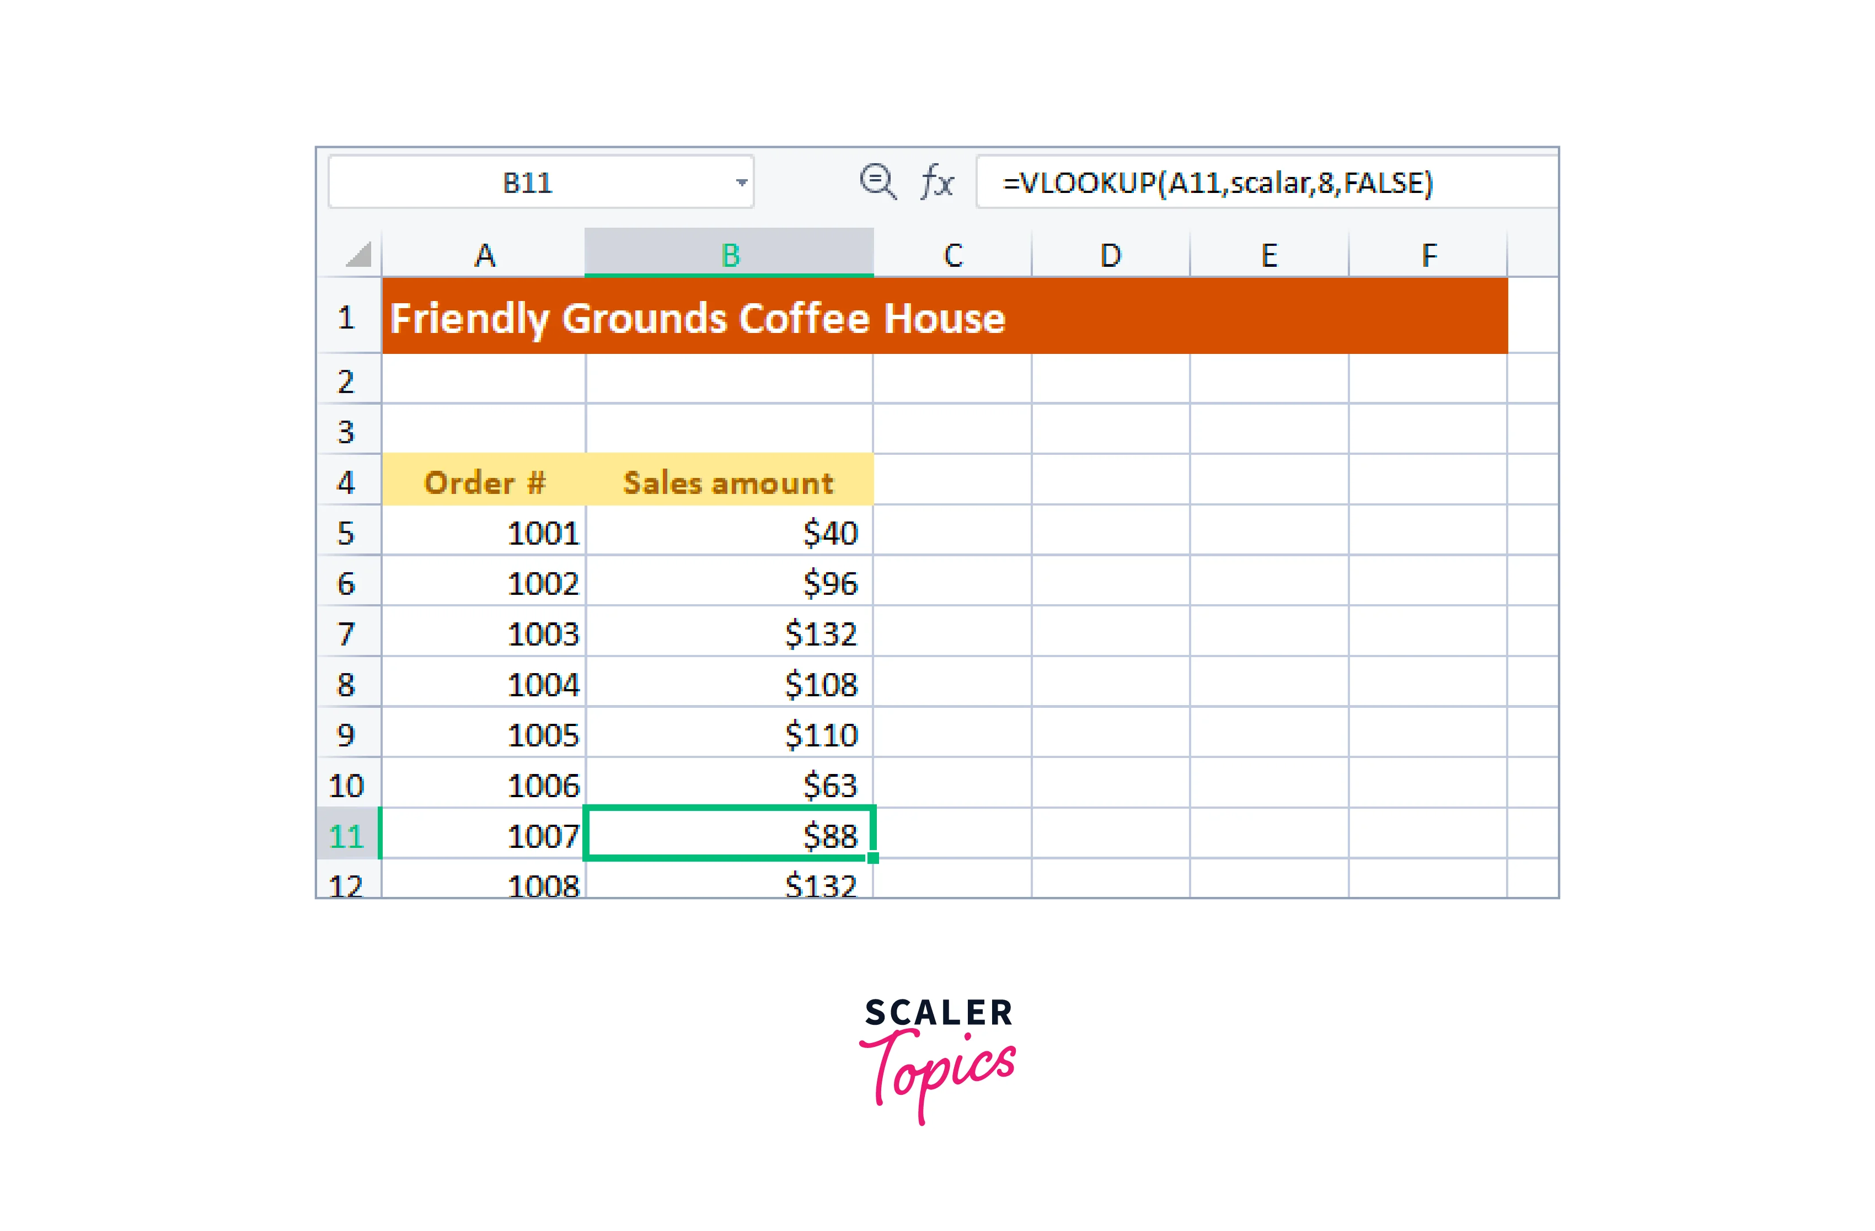Select the $132 cell for order 1008
Screen dimensions: 1875x1231
(x=730, y=879)
